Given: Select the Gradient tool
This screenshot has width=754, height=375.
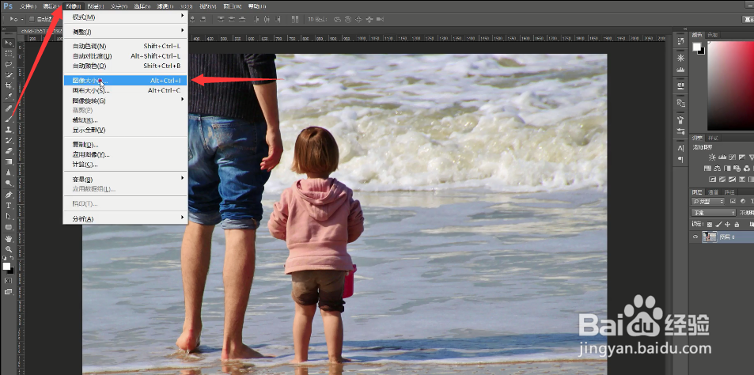Looking at the screenshot, I should (9, 161).
